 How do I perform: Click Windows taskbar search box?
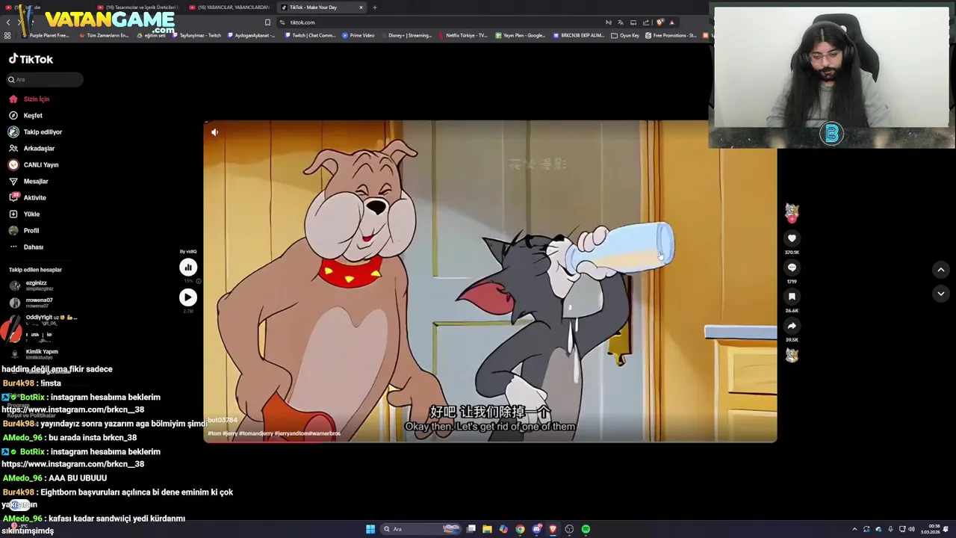(x=420, y=529)
